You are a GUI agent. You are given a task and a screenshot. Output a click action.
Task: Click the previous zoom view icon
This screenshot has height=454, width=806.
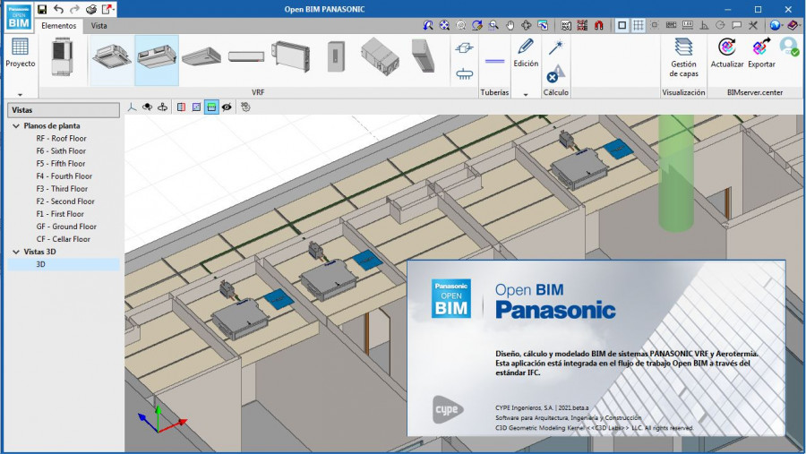click(x=428, y=25)
